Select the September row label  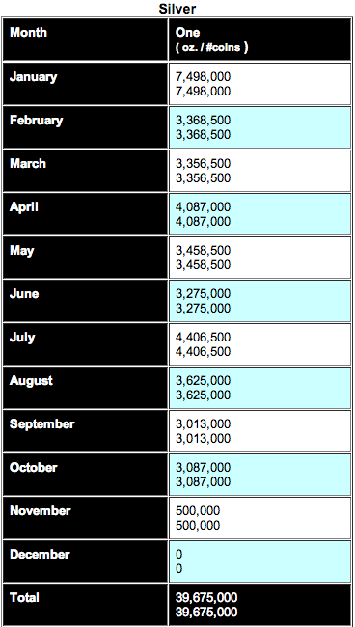pyautogui.click(x=42, y=423)
